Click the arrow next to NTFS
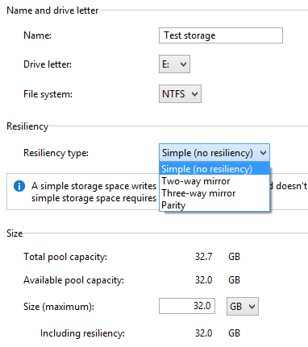Screen dimensions: 308x347 point(194,94)
